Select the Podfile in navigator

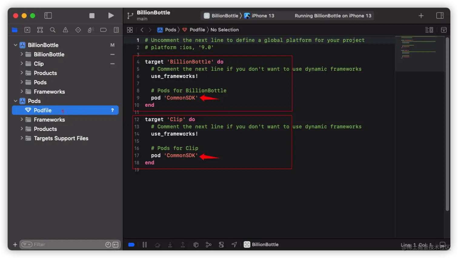(65, 110)
